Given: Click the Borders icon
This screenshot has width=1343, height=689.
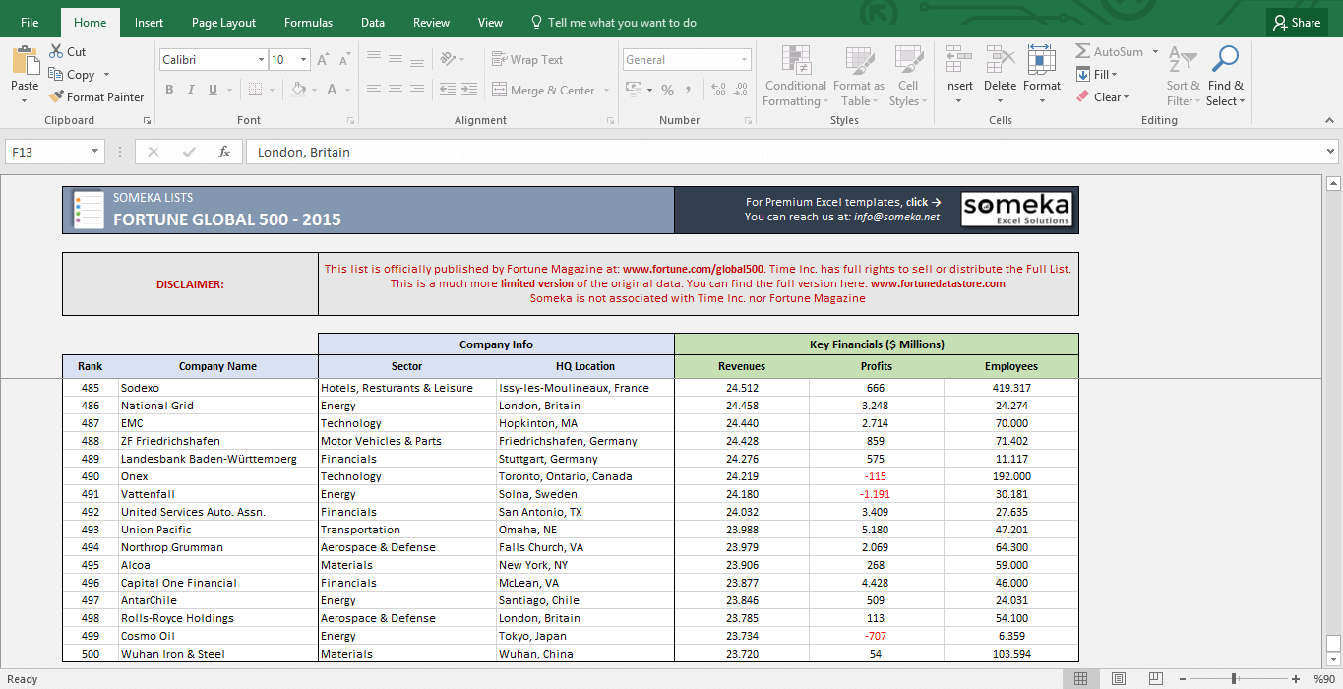Looking at the screenshot, I should 256,90.
